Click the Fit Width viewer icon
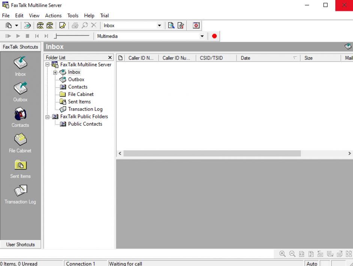The height and width of the screenshot is (266, 353). tap(302, 254)
